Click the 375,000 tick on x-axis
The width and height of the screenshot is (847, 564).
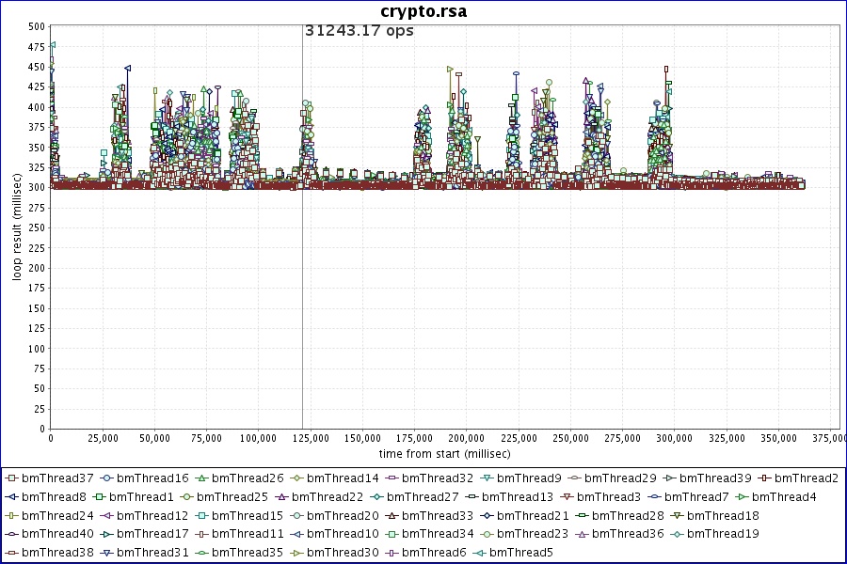(824, 438)
